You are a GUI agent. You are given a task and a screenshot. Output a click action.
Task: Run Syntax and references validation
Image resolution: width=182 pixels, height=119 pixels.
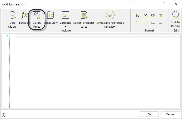(110, 20)
